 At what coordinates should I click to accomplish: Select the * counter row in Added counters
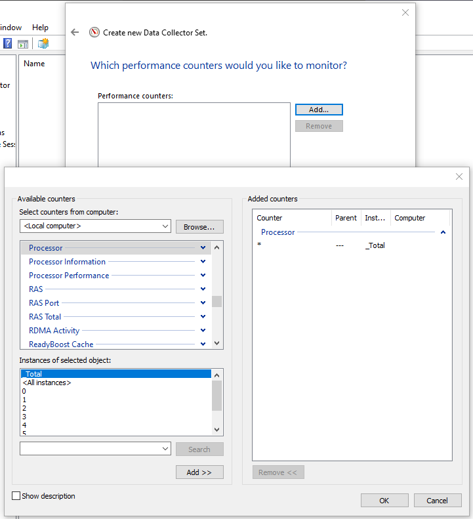pyautogui.click(x=352, y=245)
